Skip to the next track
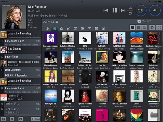163x122 pixels. coord(123,10)
